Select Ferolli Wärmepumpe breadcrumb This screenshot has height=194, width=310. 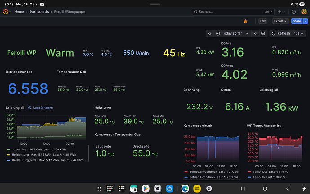tap(70, 12)
